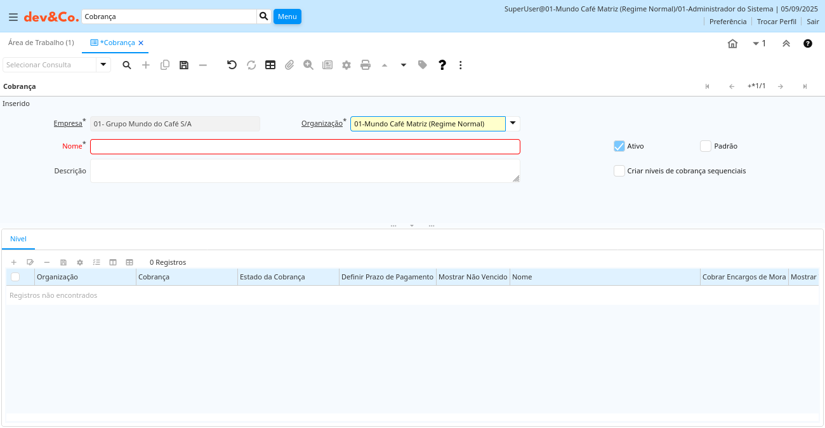The width and height of the screenshot is (825, 428).
Task: Open the Selecionar Consulta dropdown
Action: (x=103, y=65)
